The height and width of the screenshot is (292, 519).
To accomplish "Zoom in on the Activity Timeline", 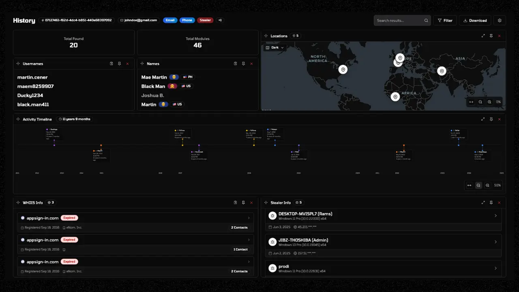I will click(487, 185).
